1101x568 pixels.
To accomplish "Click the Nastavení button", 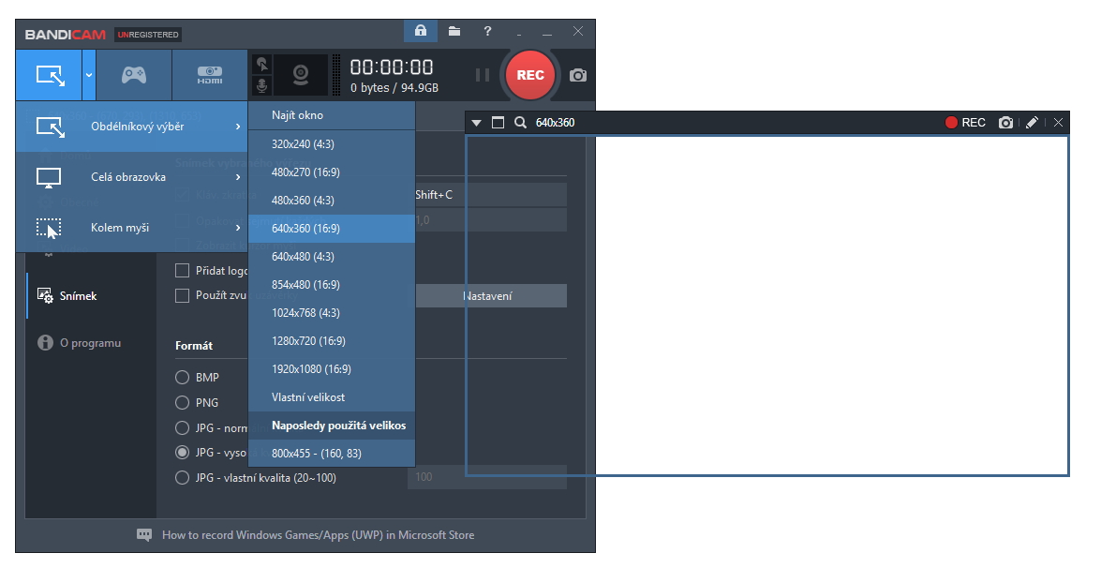I will pyautogui.click(x=491, y=295).
